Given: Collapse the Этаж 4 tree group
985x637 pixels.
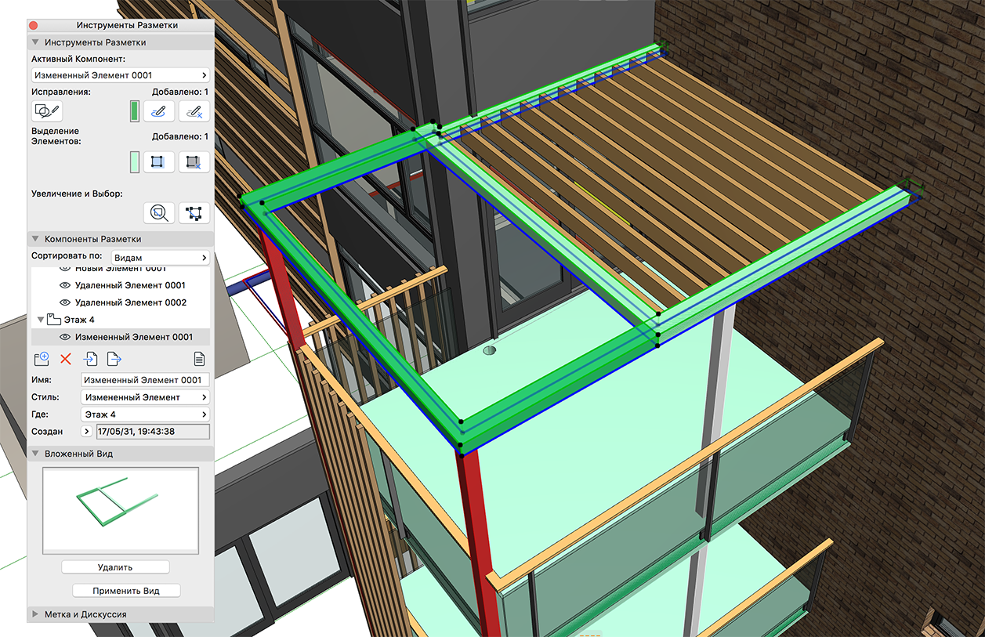Looking at the screenshot, I should pyautogui.click(x=41, y=320).
